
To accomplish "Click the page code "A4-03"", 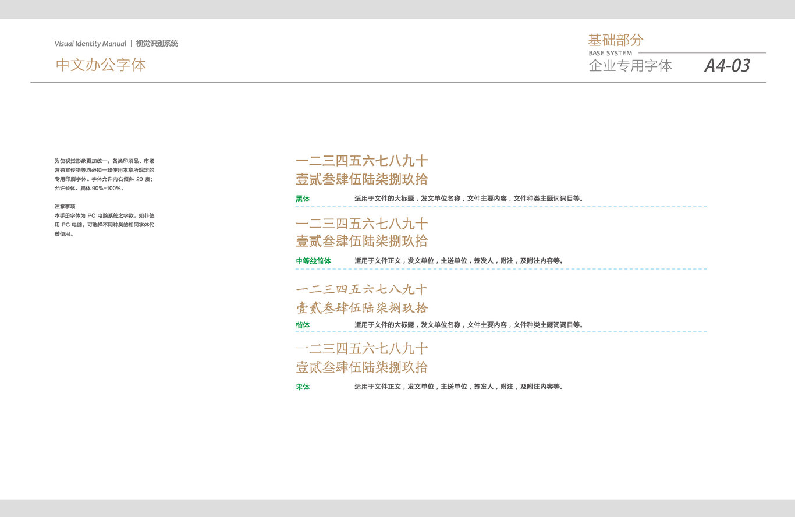I will 727,65.
